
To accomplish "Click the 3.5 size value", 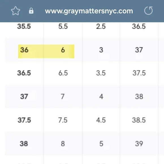I will pos(101,73).
